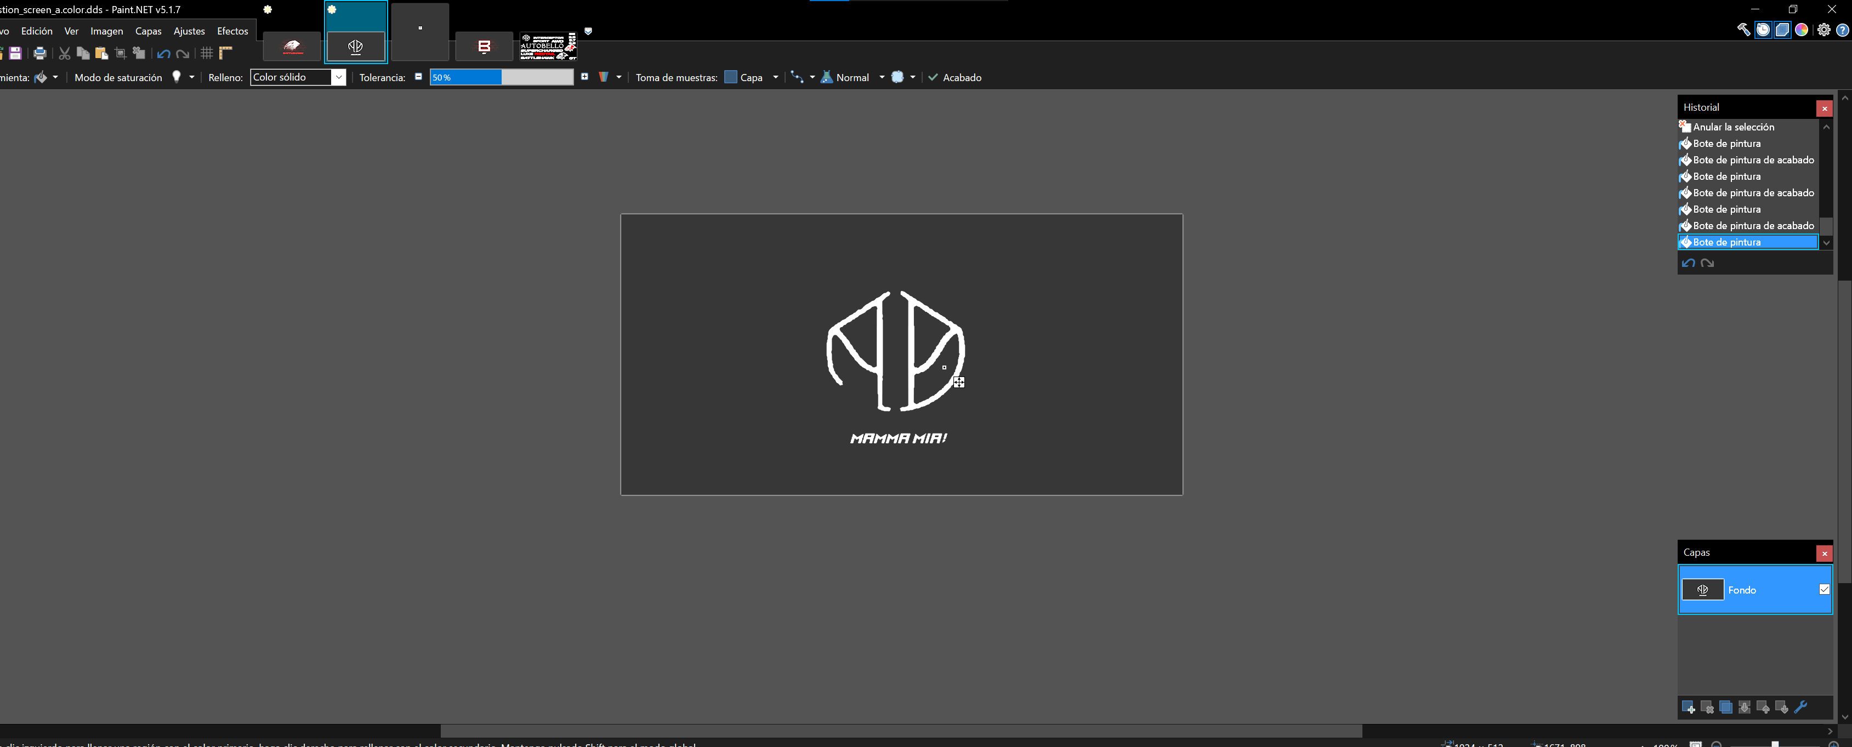
Task: Open the Capas menu
Action: [148, 31]
